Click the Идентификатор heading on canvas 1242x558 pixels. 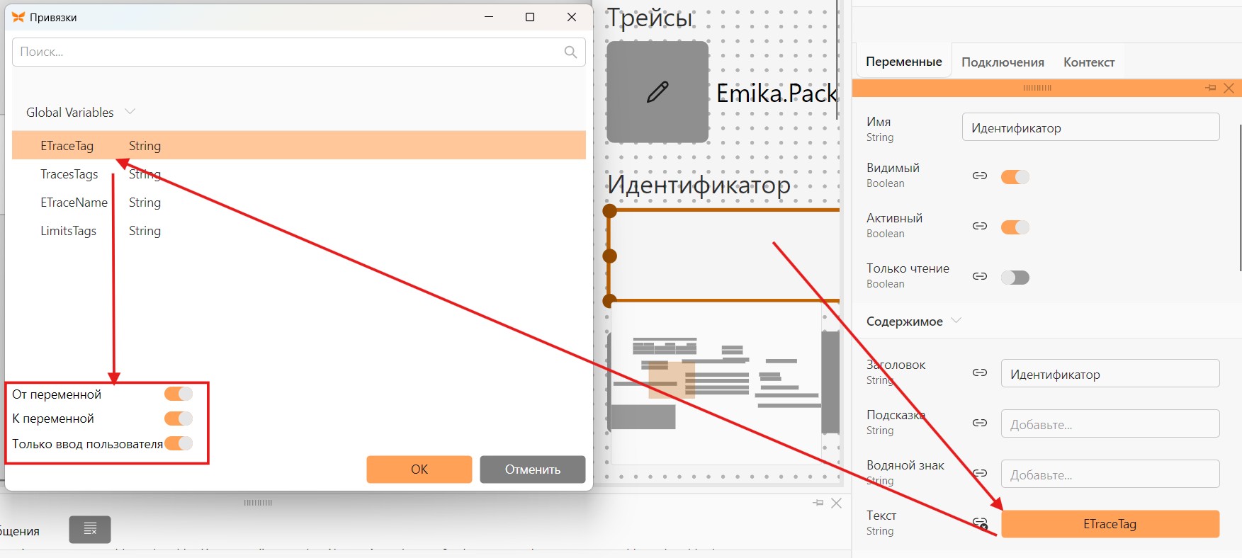[x=699, y=185]
